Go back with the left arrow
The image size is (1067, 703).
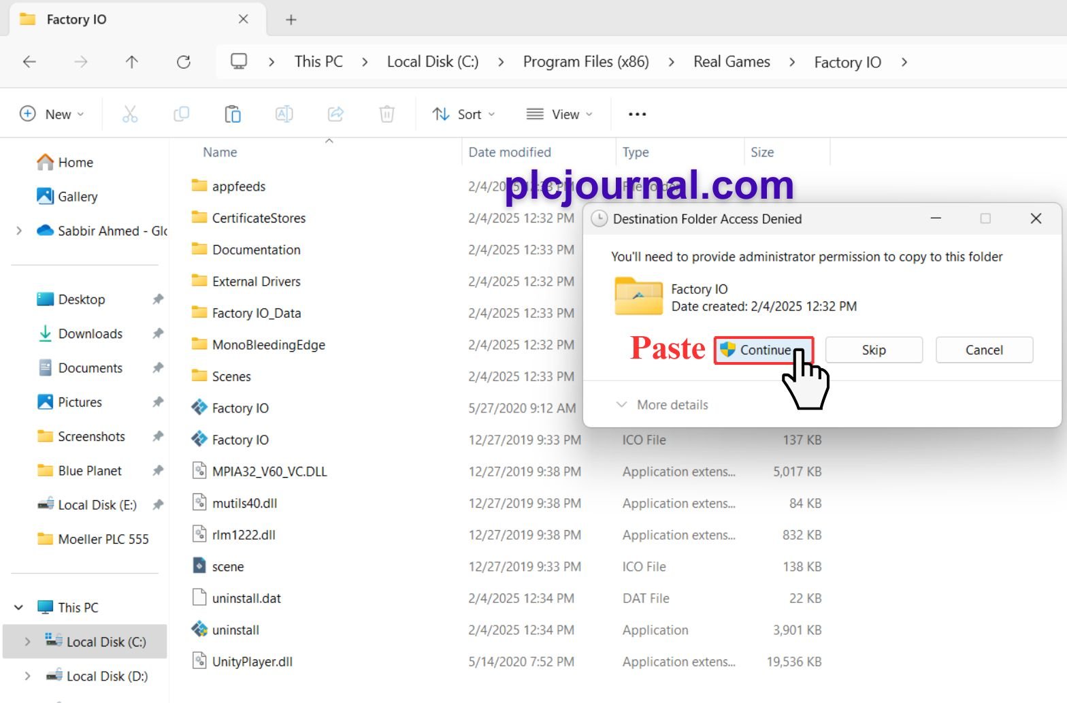tap(29, 62)
